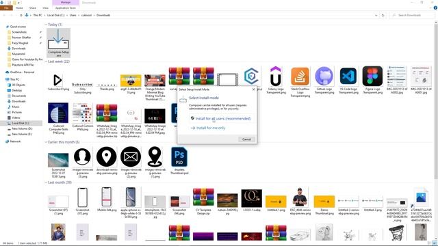
Task: Open the File ribbon menu
Action: (6, 8)
